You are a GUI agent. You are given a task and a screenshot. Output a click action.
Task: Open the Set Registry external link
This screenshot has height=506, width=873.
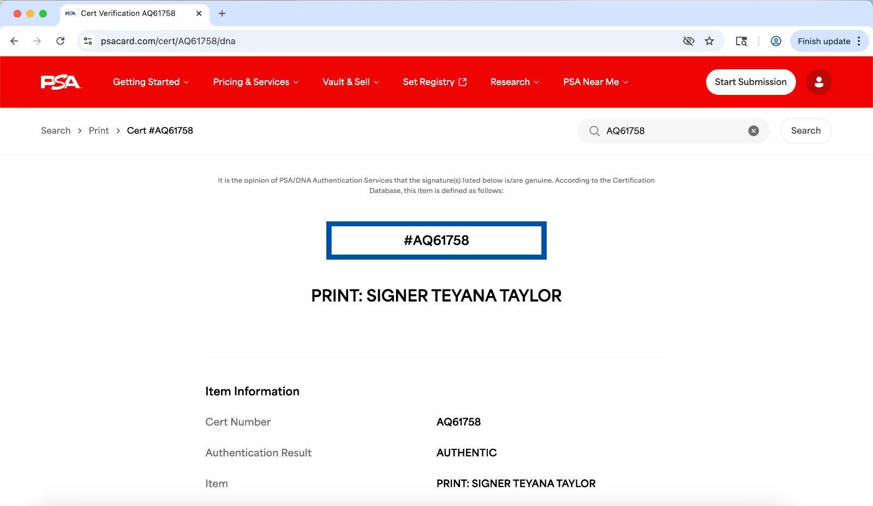pos(435,82)
